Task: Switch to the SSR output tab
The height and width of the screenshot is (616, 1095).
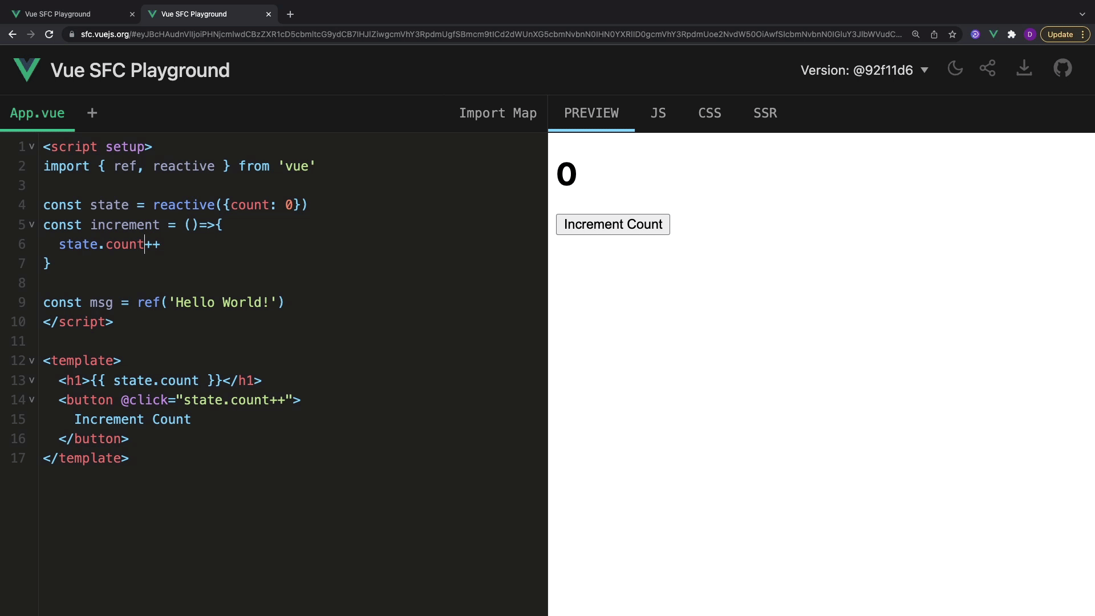Action: tap(765, 113)
